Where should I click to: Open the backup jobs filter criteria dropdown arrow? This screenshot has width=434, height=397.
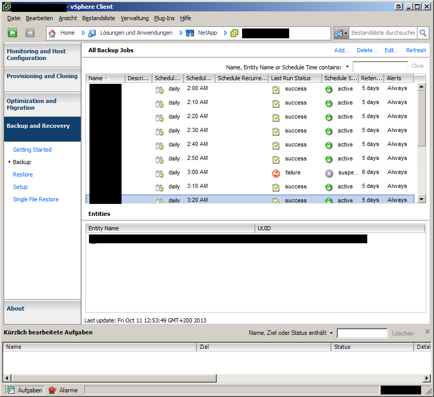tap(347, 67)
